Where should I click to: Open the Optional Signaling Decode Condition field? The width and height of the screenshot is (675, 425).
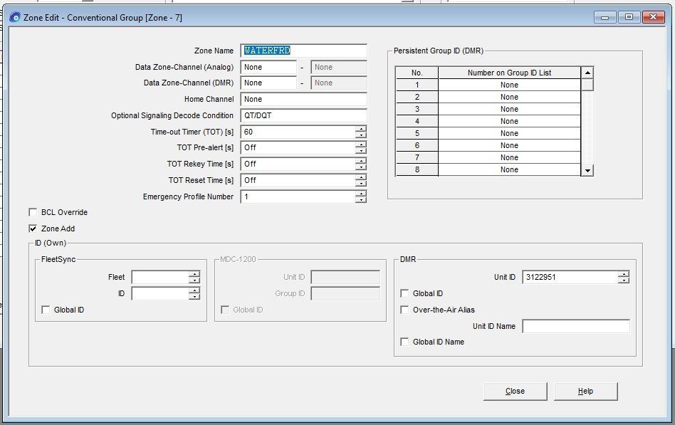303,115
